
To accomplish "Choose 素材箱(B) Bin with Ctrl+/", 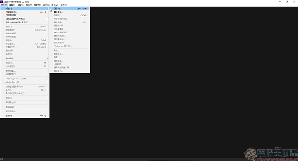I will click(x=69, y=22).
